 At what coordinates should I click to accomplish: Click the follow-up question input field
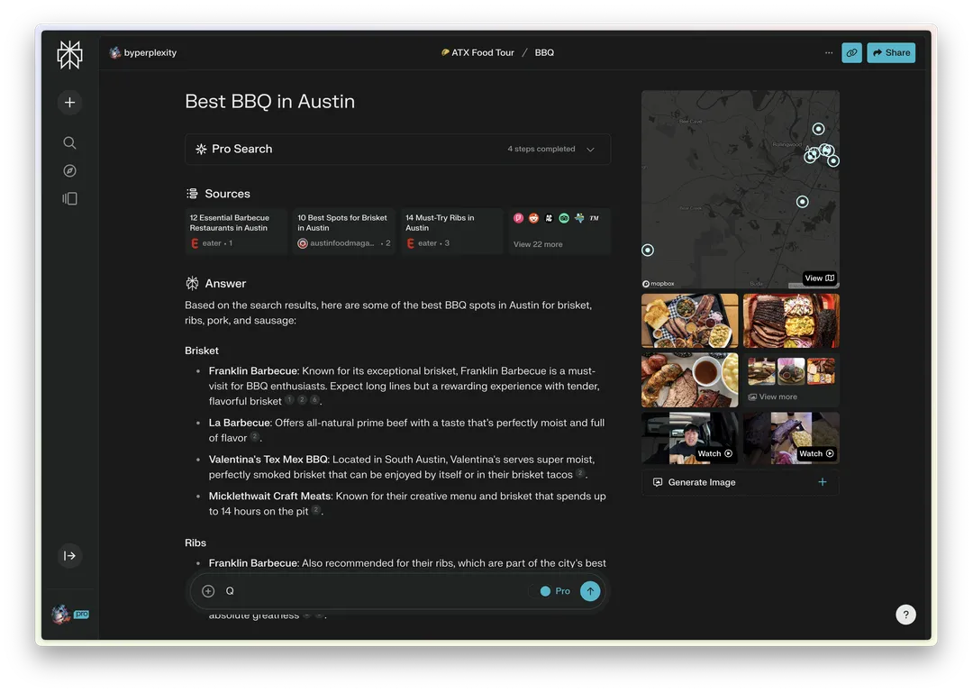(369, 591)
